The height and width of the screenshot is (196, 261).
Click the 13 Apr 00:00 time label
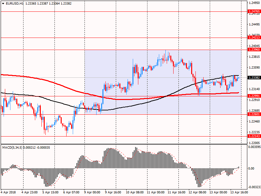[x=218, y=192]
